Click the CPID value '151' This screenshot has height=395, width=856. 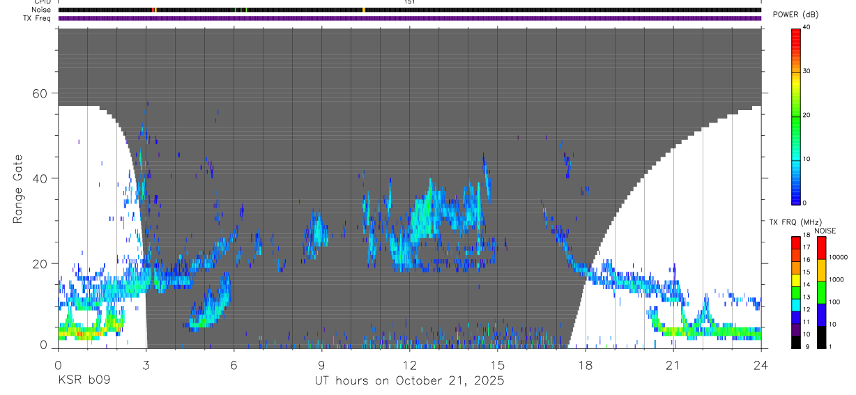pos(409,2)
